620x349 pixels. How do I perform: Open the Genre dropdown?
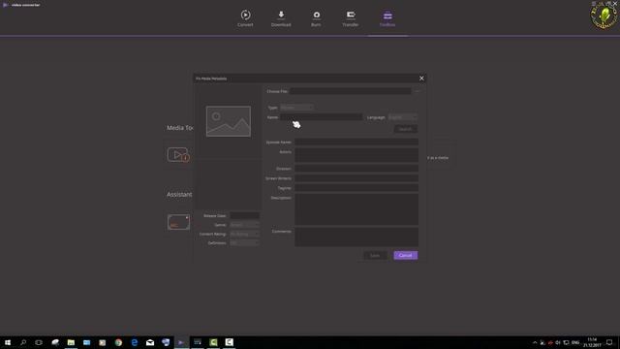click(244, 225)
